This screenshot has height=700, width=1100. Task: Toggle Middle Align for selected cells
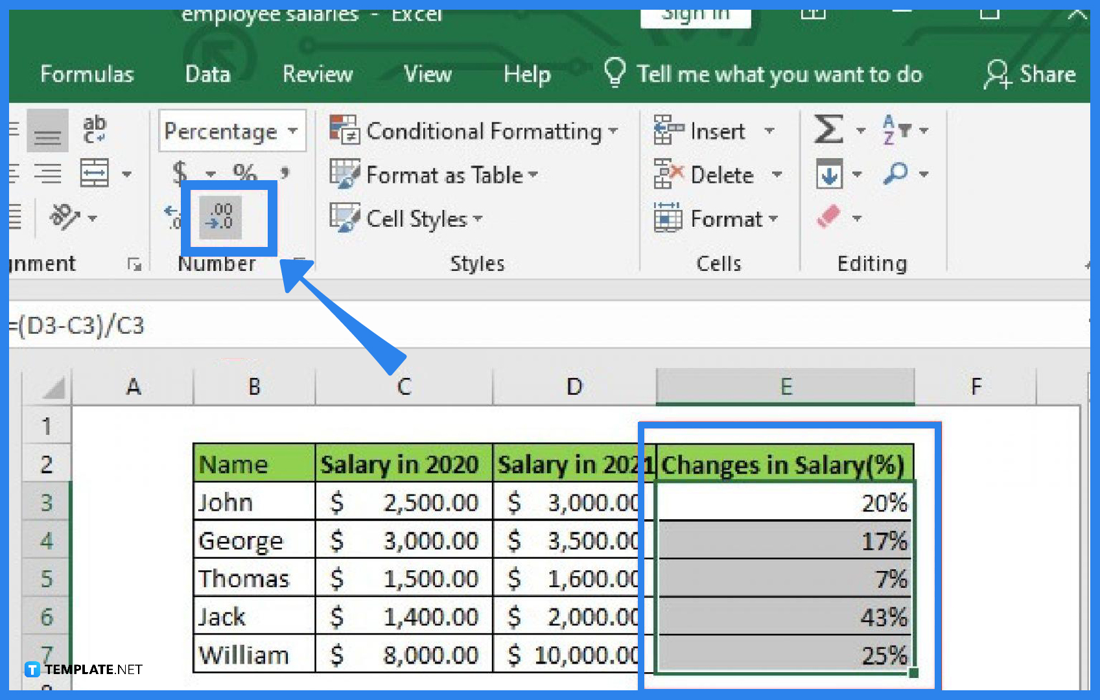tap(47, 130)
